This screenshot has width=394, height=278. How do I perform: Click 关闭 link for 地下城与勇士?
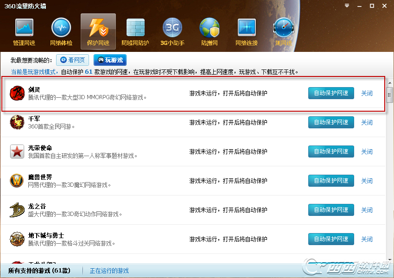(x=367, y=239)
